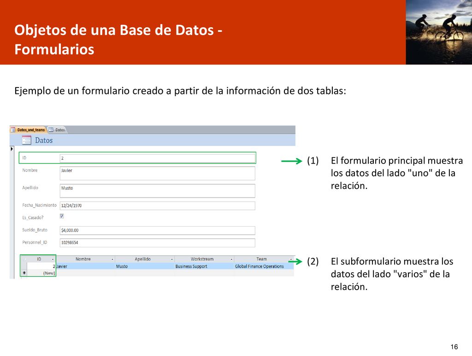472x356 pixels.
Task: Click subform cell Javier
Action: coord(85,266)
